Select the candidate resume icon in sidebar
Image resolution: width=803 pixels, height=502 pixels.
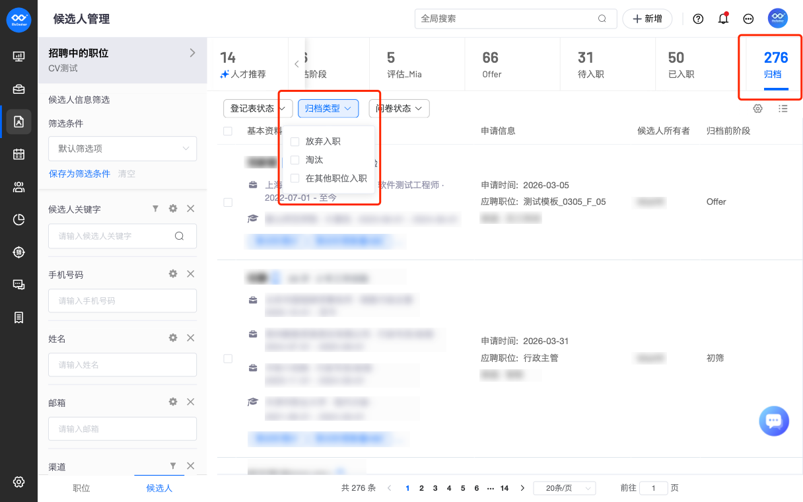(18, 122)
